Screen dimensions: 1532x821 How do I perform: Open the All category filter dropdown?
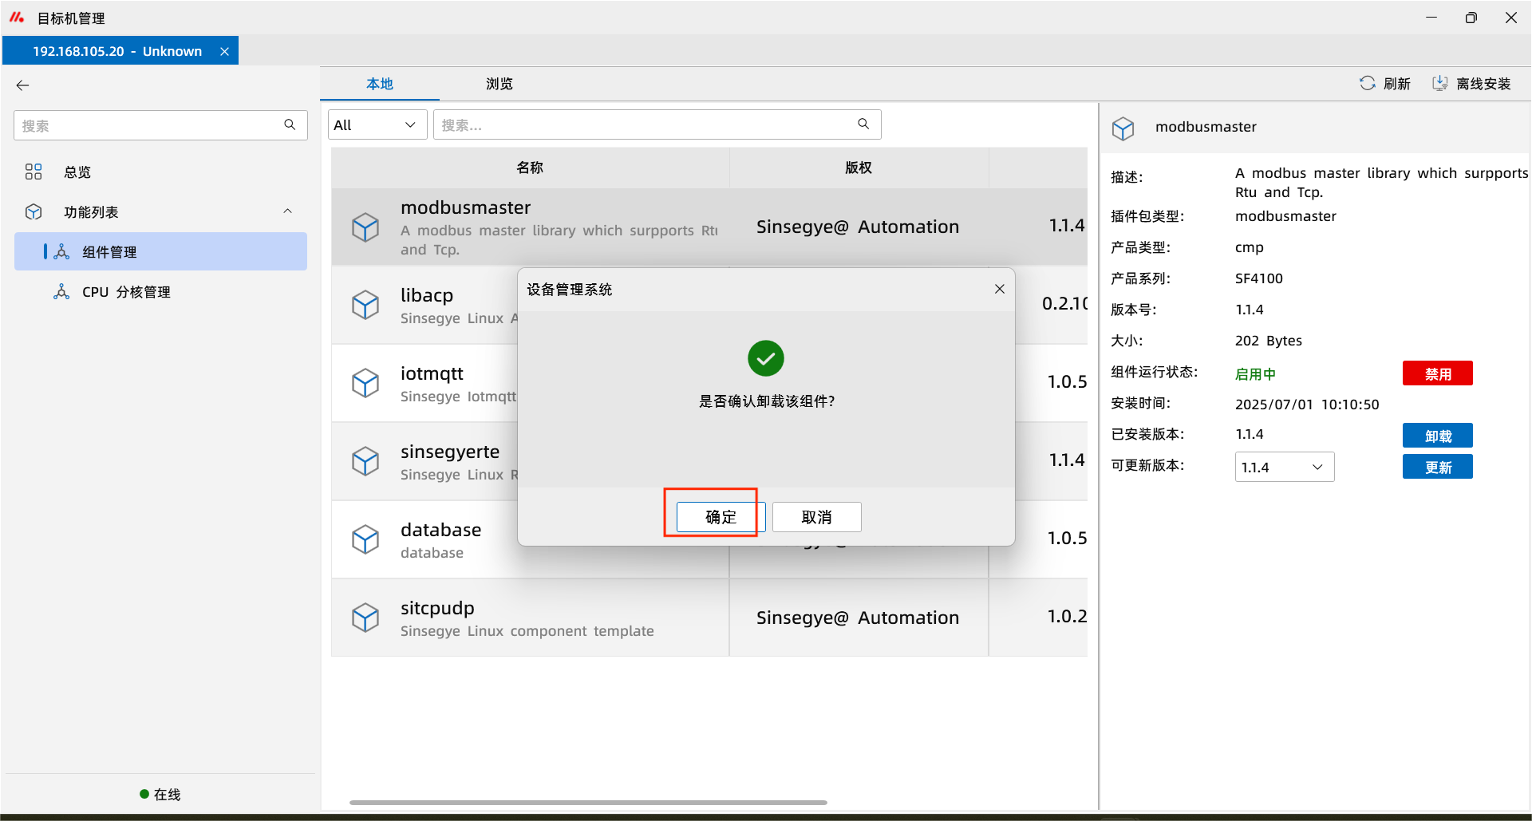377,125
